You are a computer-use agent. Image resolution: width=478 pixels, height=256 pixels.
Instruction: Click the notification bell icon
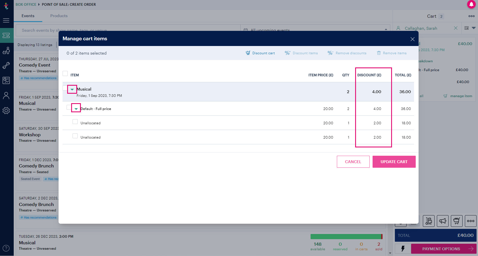click(471, 4)
